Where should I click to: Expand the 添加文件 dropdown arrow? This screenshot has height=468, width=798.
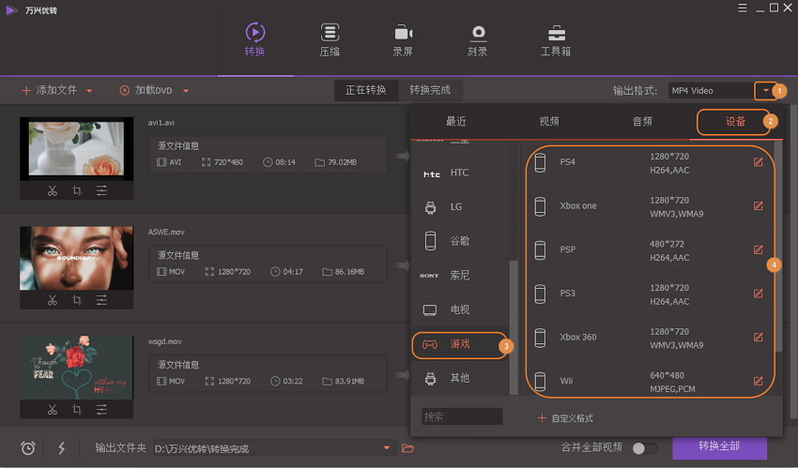[89, 91]
